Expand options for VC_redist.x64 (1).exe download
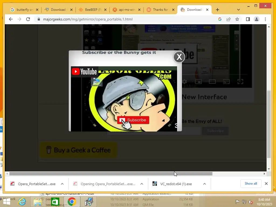The height and width of the screenshot is (207, 276). [204, 184]
